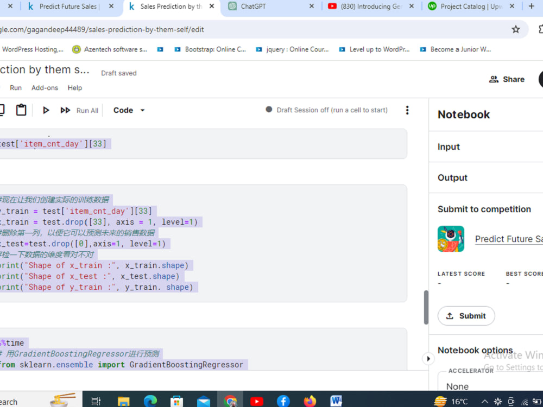This screenshot has width=543, height=407.
Task: Open Facebook from the taskbar
Action: pyautogui.click(x=283, y=401)
